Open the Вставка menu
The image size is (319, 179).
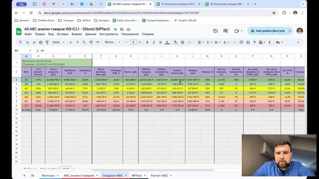[62, 34]
